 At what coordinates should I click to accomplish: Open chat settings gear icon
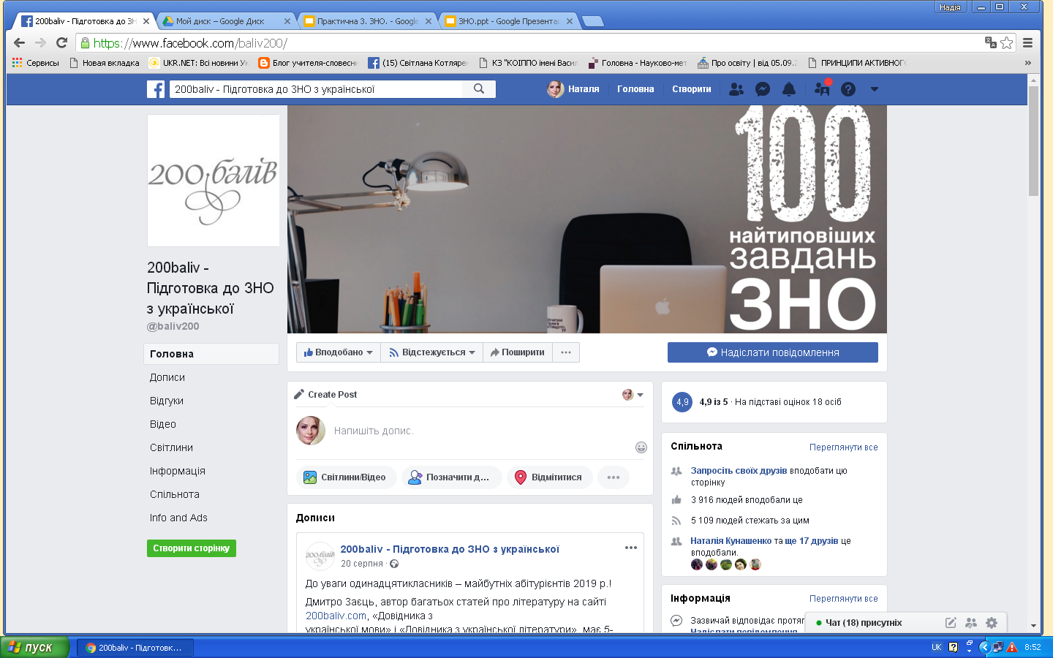[992, 623]
